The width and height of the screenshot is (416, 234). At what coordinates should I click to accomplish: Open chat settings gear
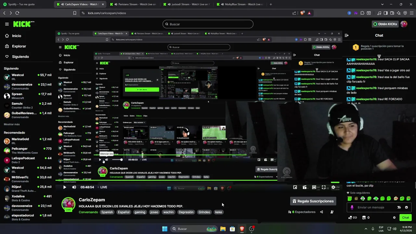(394, 217)
